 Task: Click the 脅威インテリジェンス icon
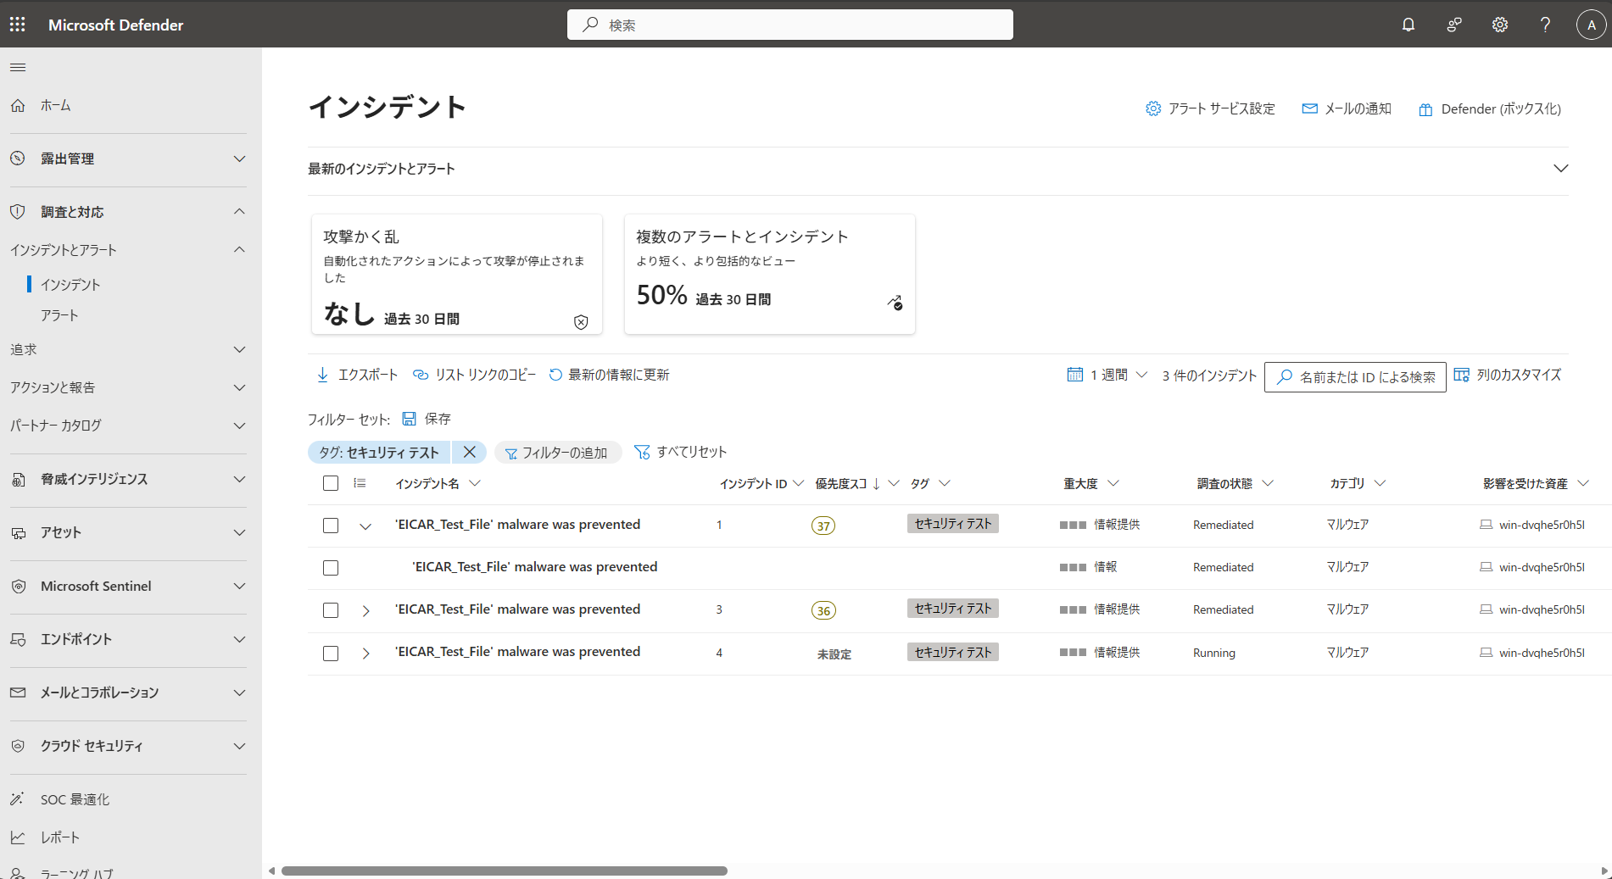18,479
